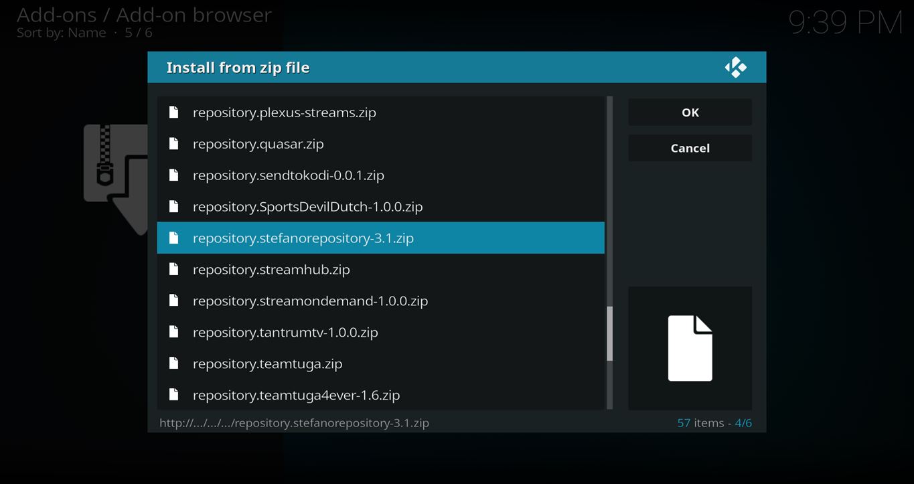The image size is (914, 484).
Task: Click the selected file path text
Action: pyautogui.click(x=294, y=423)
